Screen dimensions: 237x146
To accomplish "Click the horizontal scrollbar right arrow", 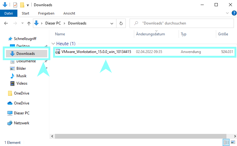I will click(235, 136).
